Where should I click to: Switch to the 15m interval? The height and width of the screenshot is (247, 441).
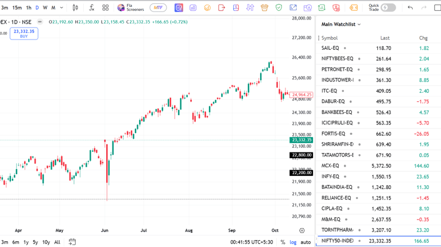coord(17,8)
